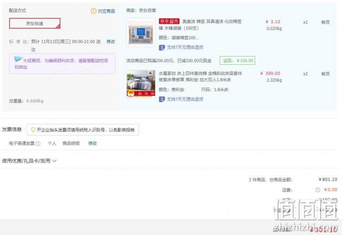Click 有货 status in the cotton swab row
This screenshot has height=235, width=342.
pos(325,22)
